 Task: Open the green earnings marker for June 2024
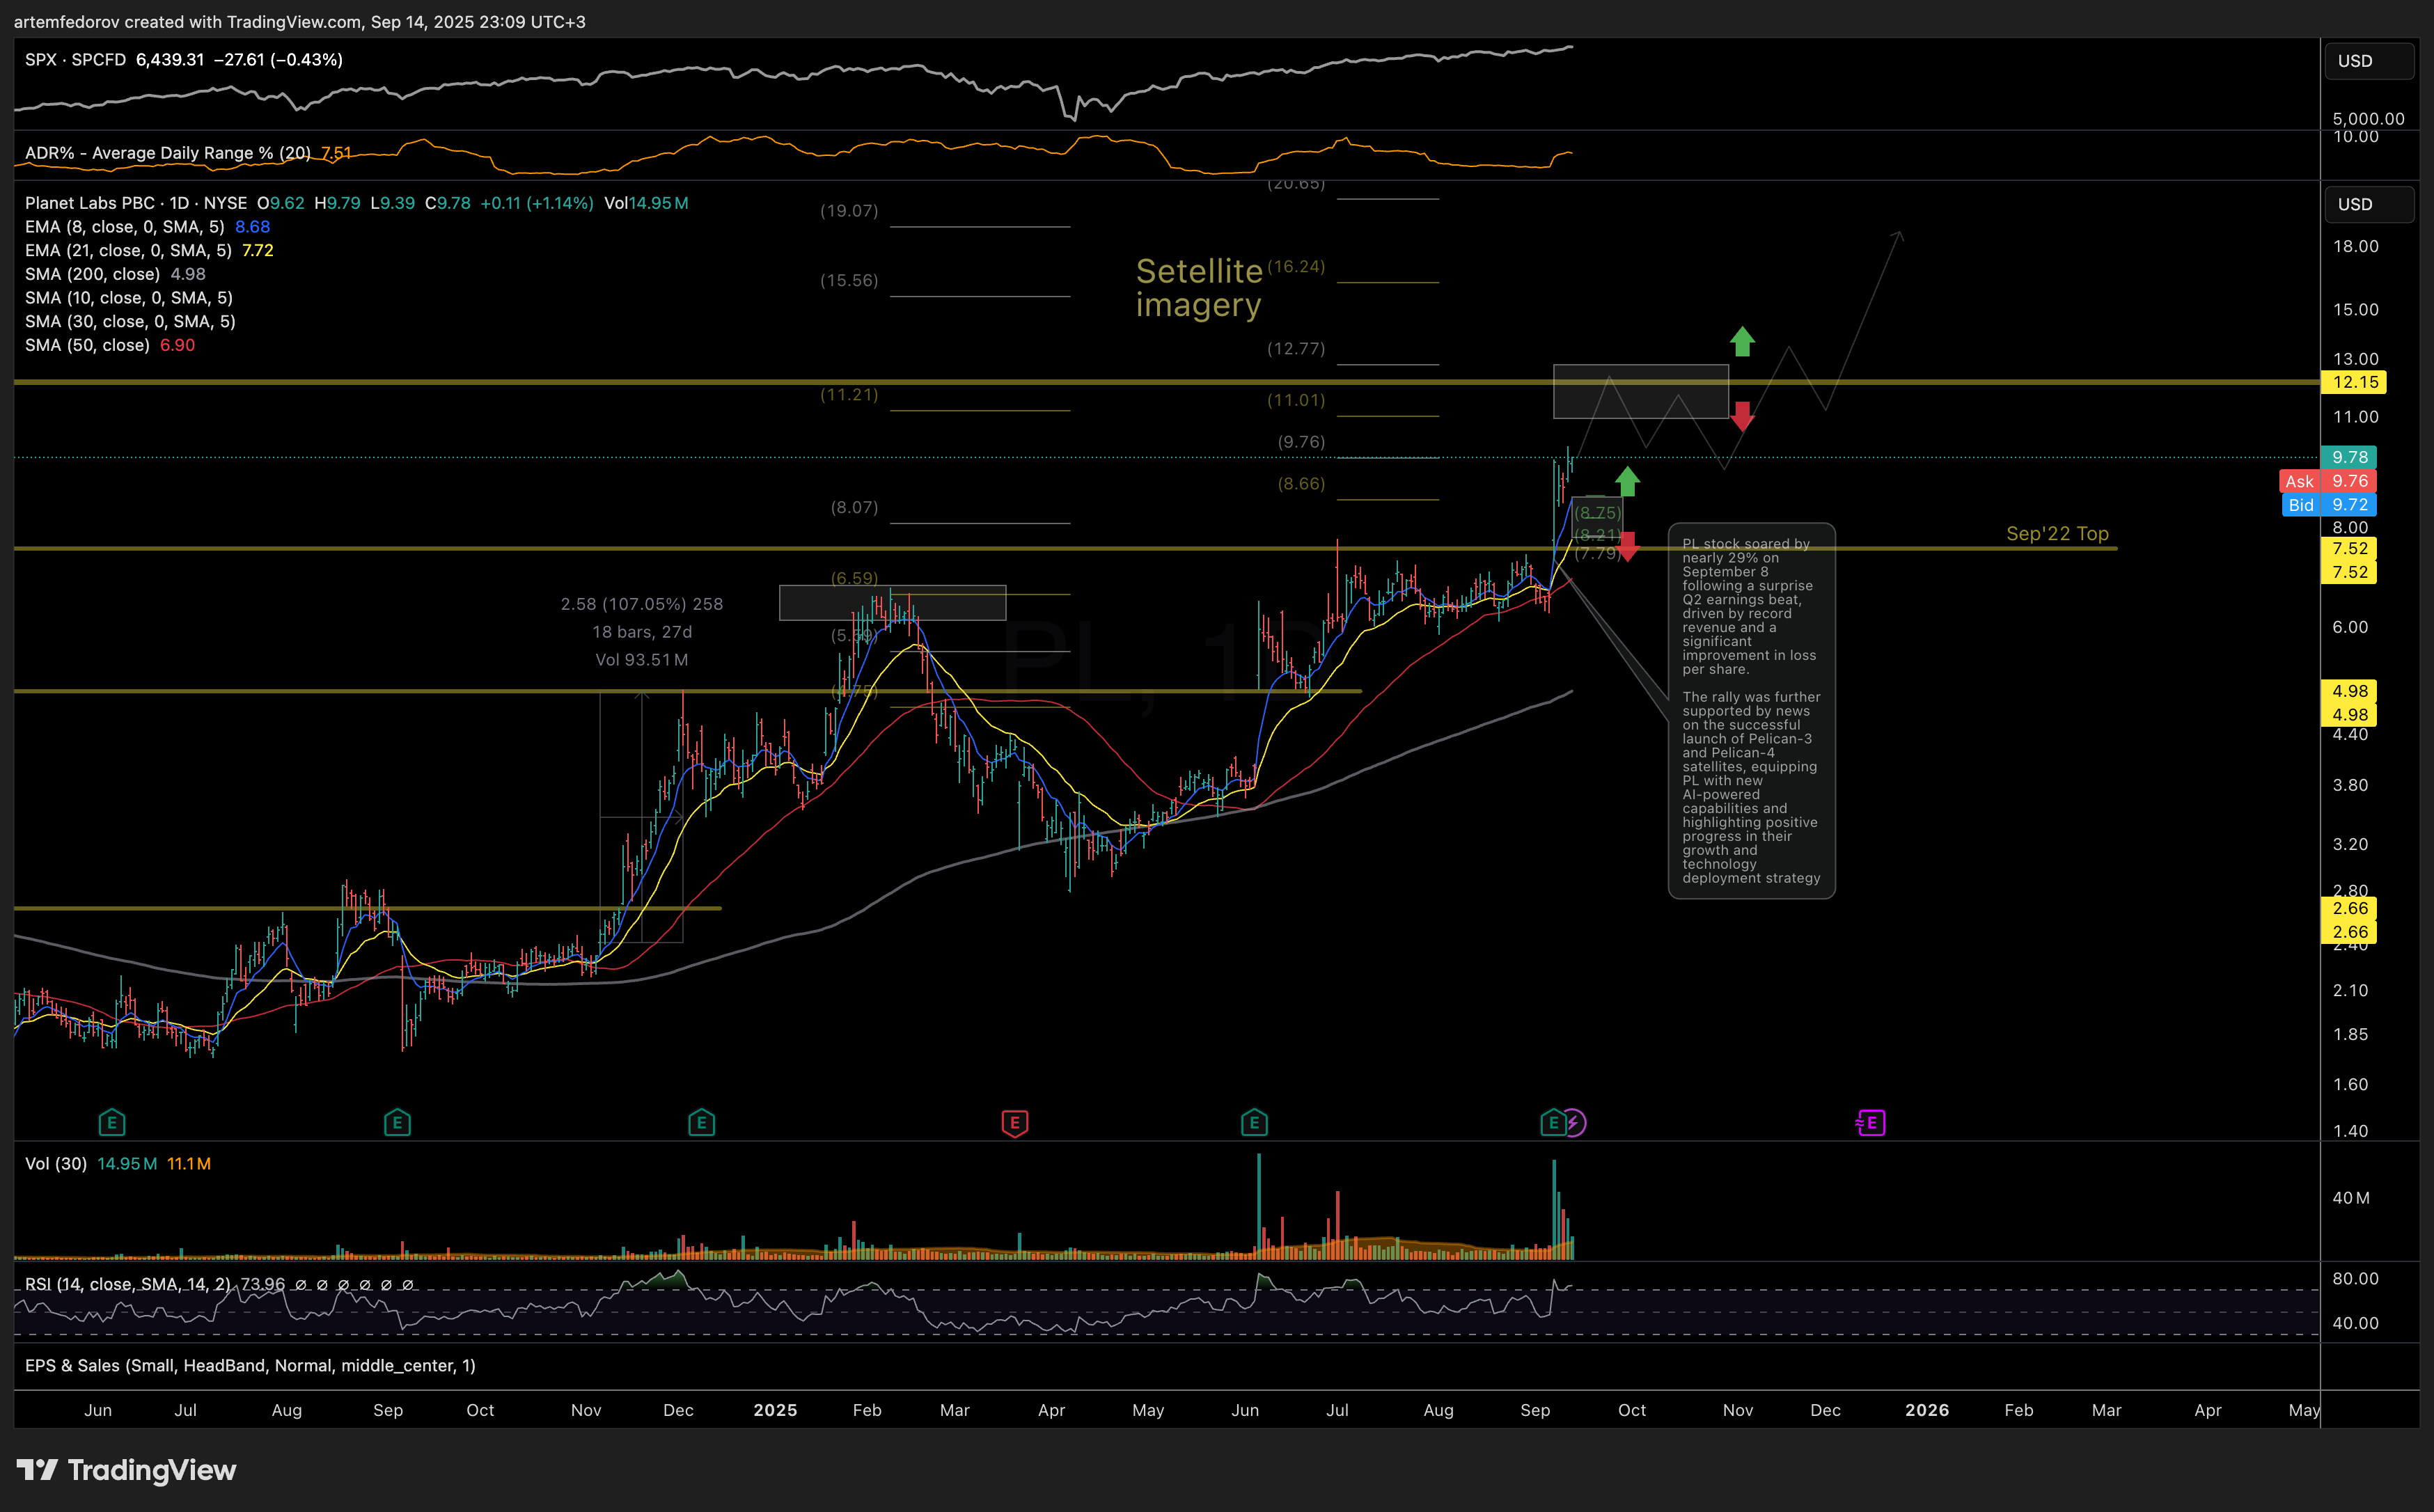click(112, 1123)
